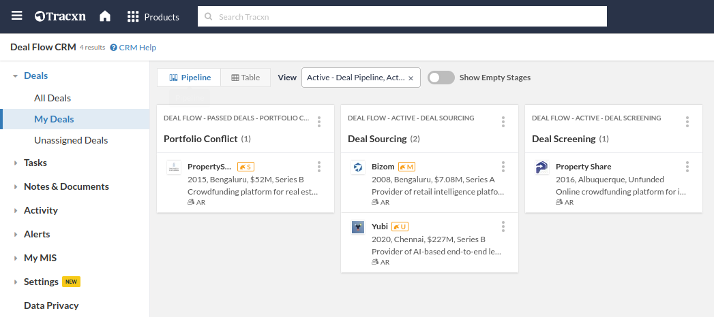714x317 pixels.
Task: Clear the Active Deal Pipeline view filter
Action: click(411, 78)
